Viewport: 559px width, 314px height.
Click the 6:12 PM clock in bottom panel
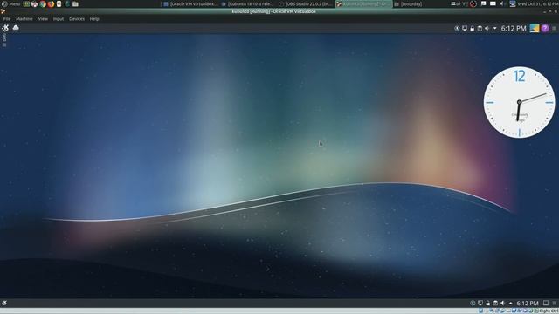[528, 303]
